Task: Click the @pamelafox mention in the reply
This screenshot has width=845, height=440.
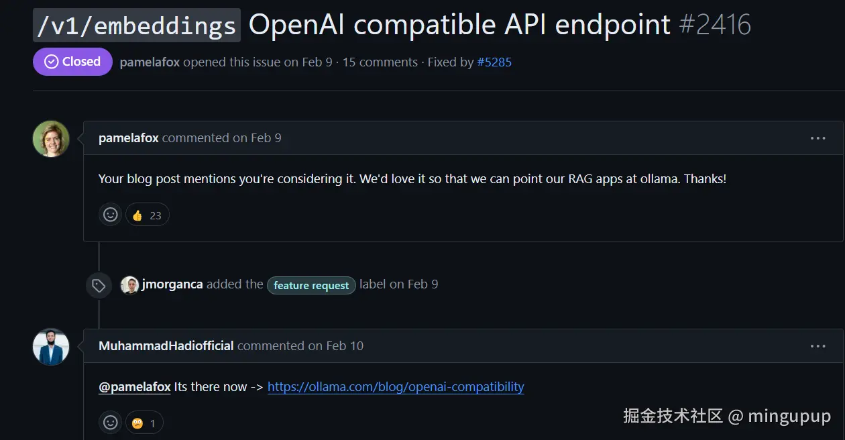Action: coord(134,386)
